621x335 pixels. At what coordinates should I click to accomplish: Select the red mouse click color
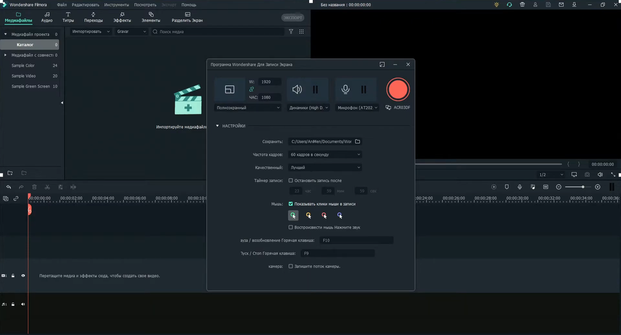[x=324, y=215]
